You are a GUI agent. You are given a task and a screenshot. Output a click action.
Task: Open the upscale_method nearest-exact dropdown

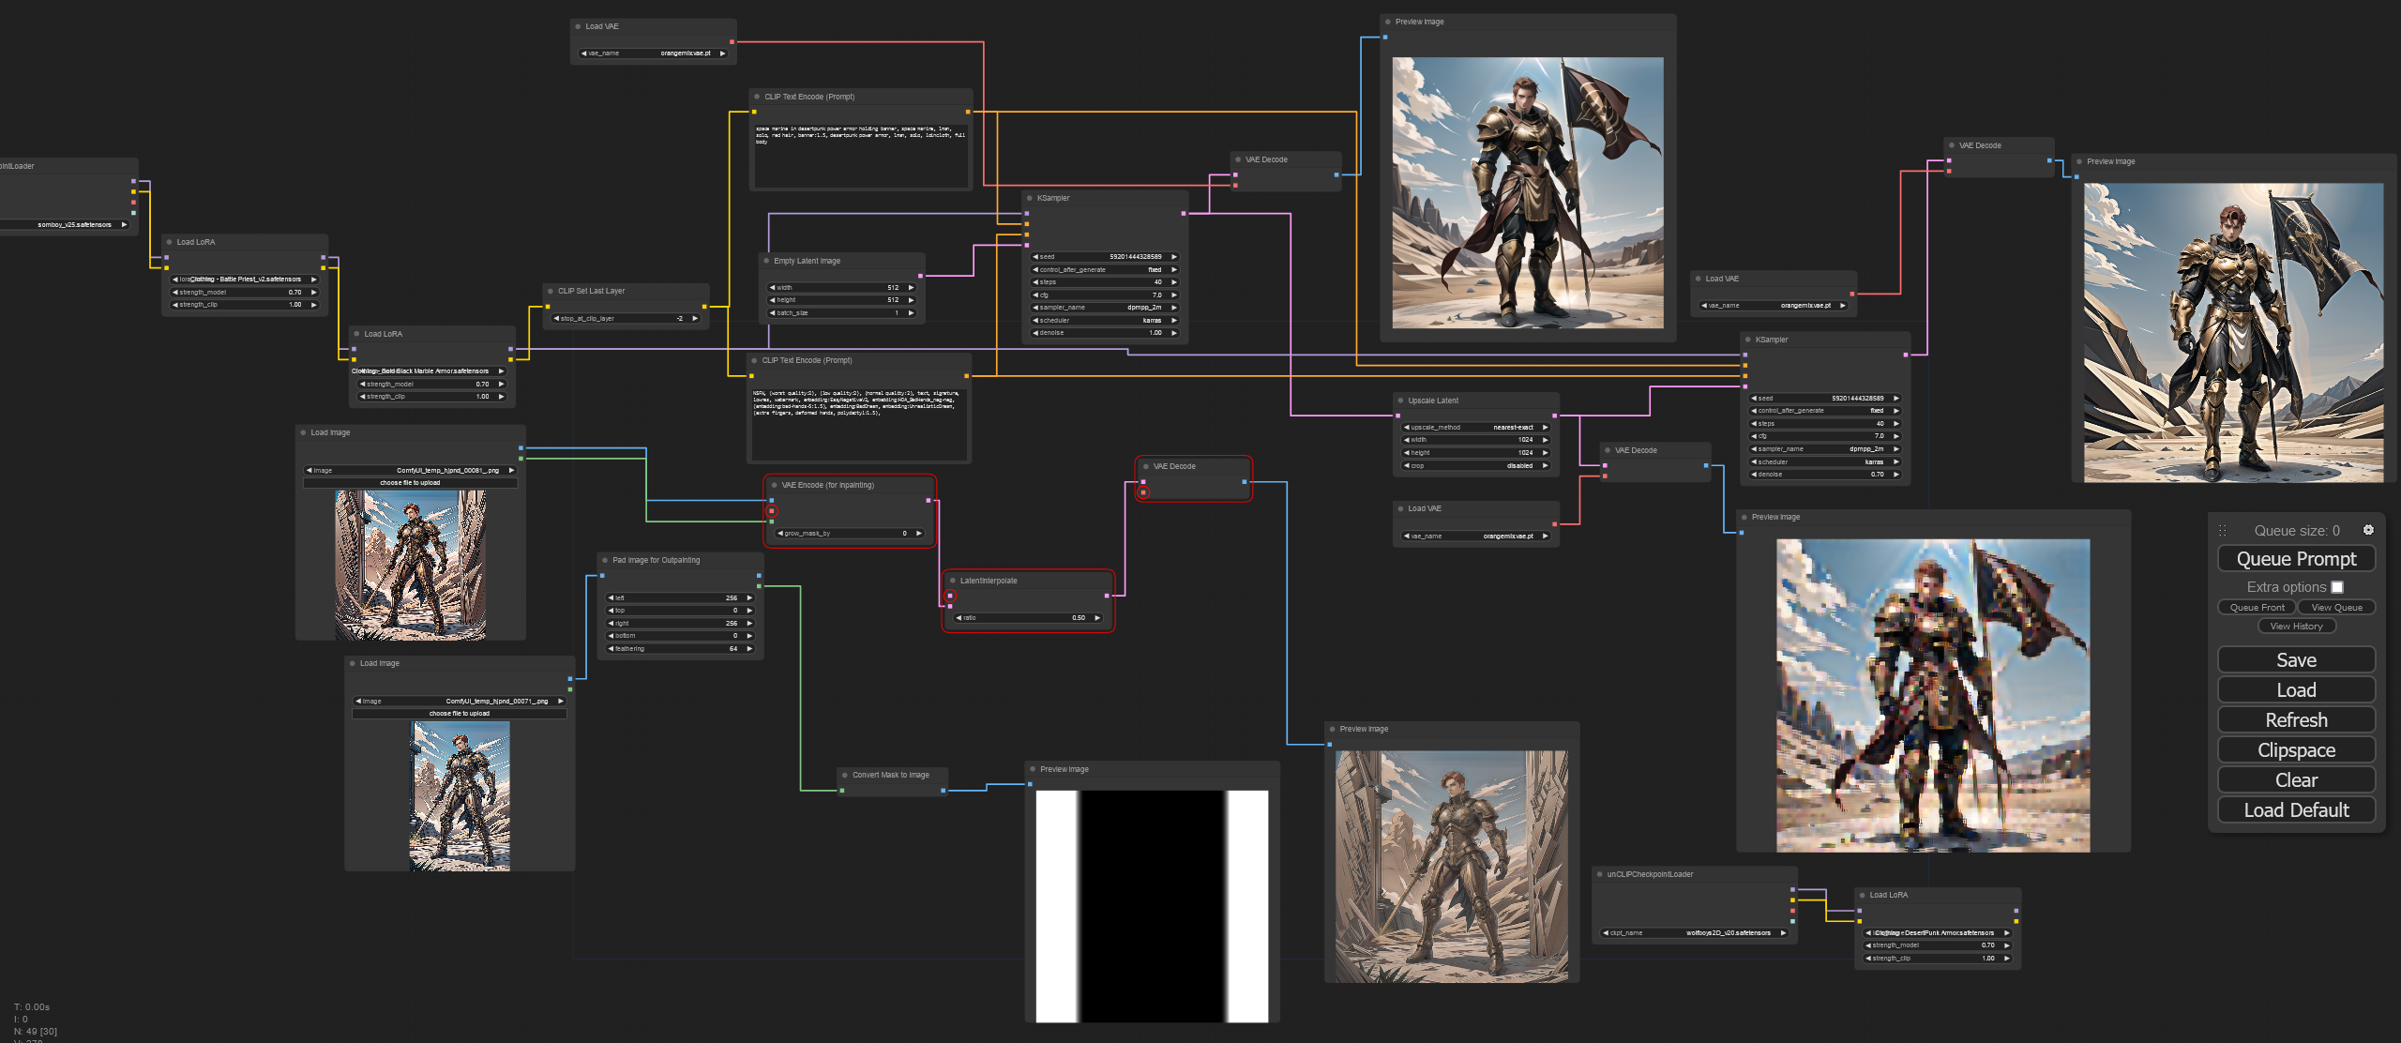[1474, 428]
